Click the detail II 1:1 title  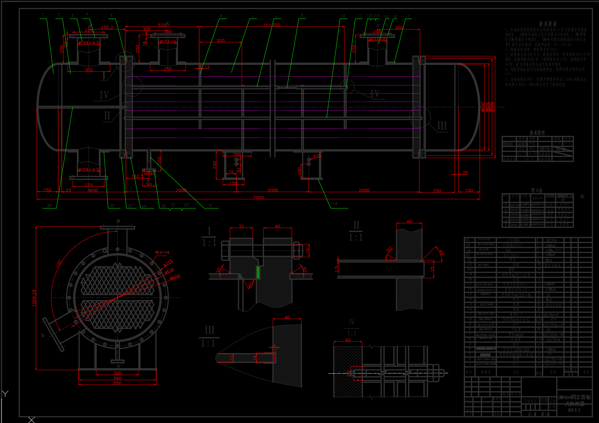click(x=356, y=231)
